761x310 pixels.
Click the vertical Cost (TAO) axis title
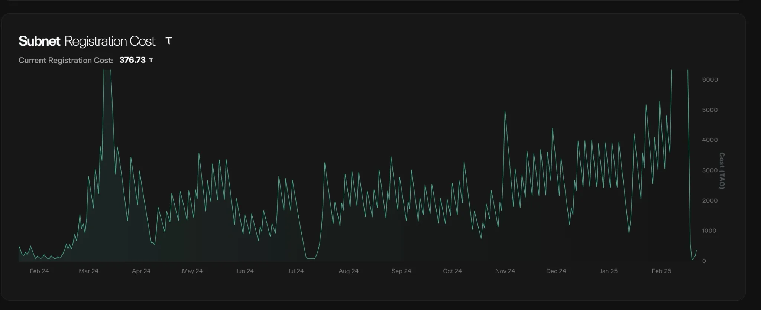point(722,171)
